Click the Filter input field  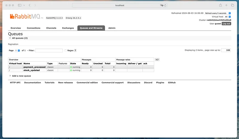(x=49, y=50)
